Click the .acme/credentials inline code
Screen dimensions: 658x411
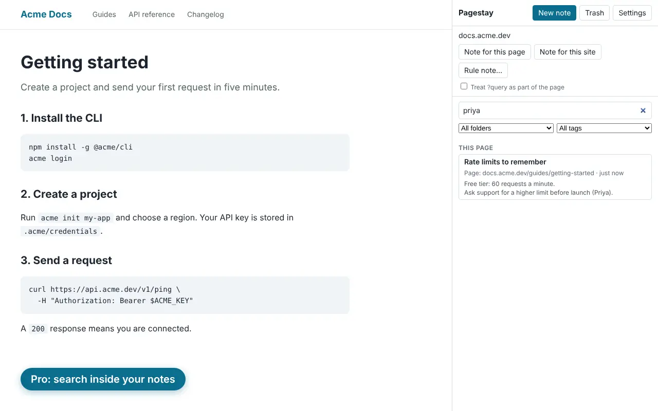click(60, 231)
